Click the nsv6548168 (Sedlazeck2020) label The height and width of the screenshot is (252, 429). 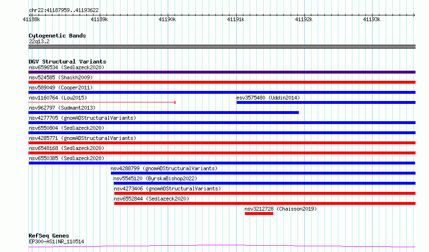67,148
